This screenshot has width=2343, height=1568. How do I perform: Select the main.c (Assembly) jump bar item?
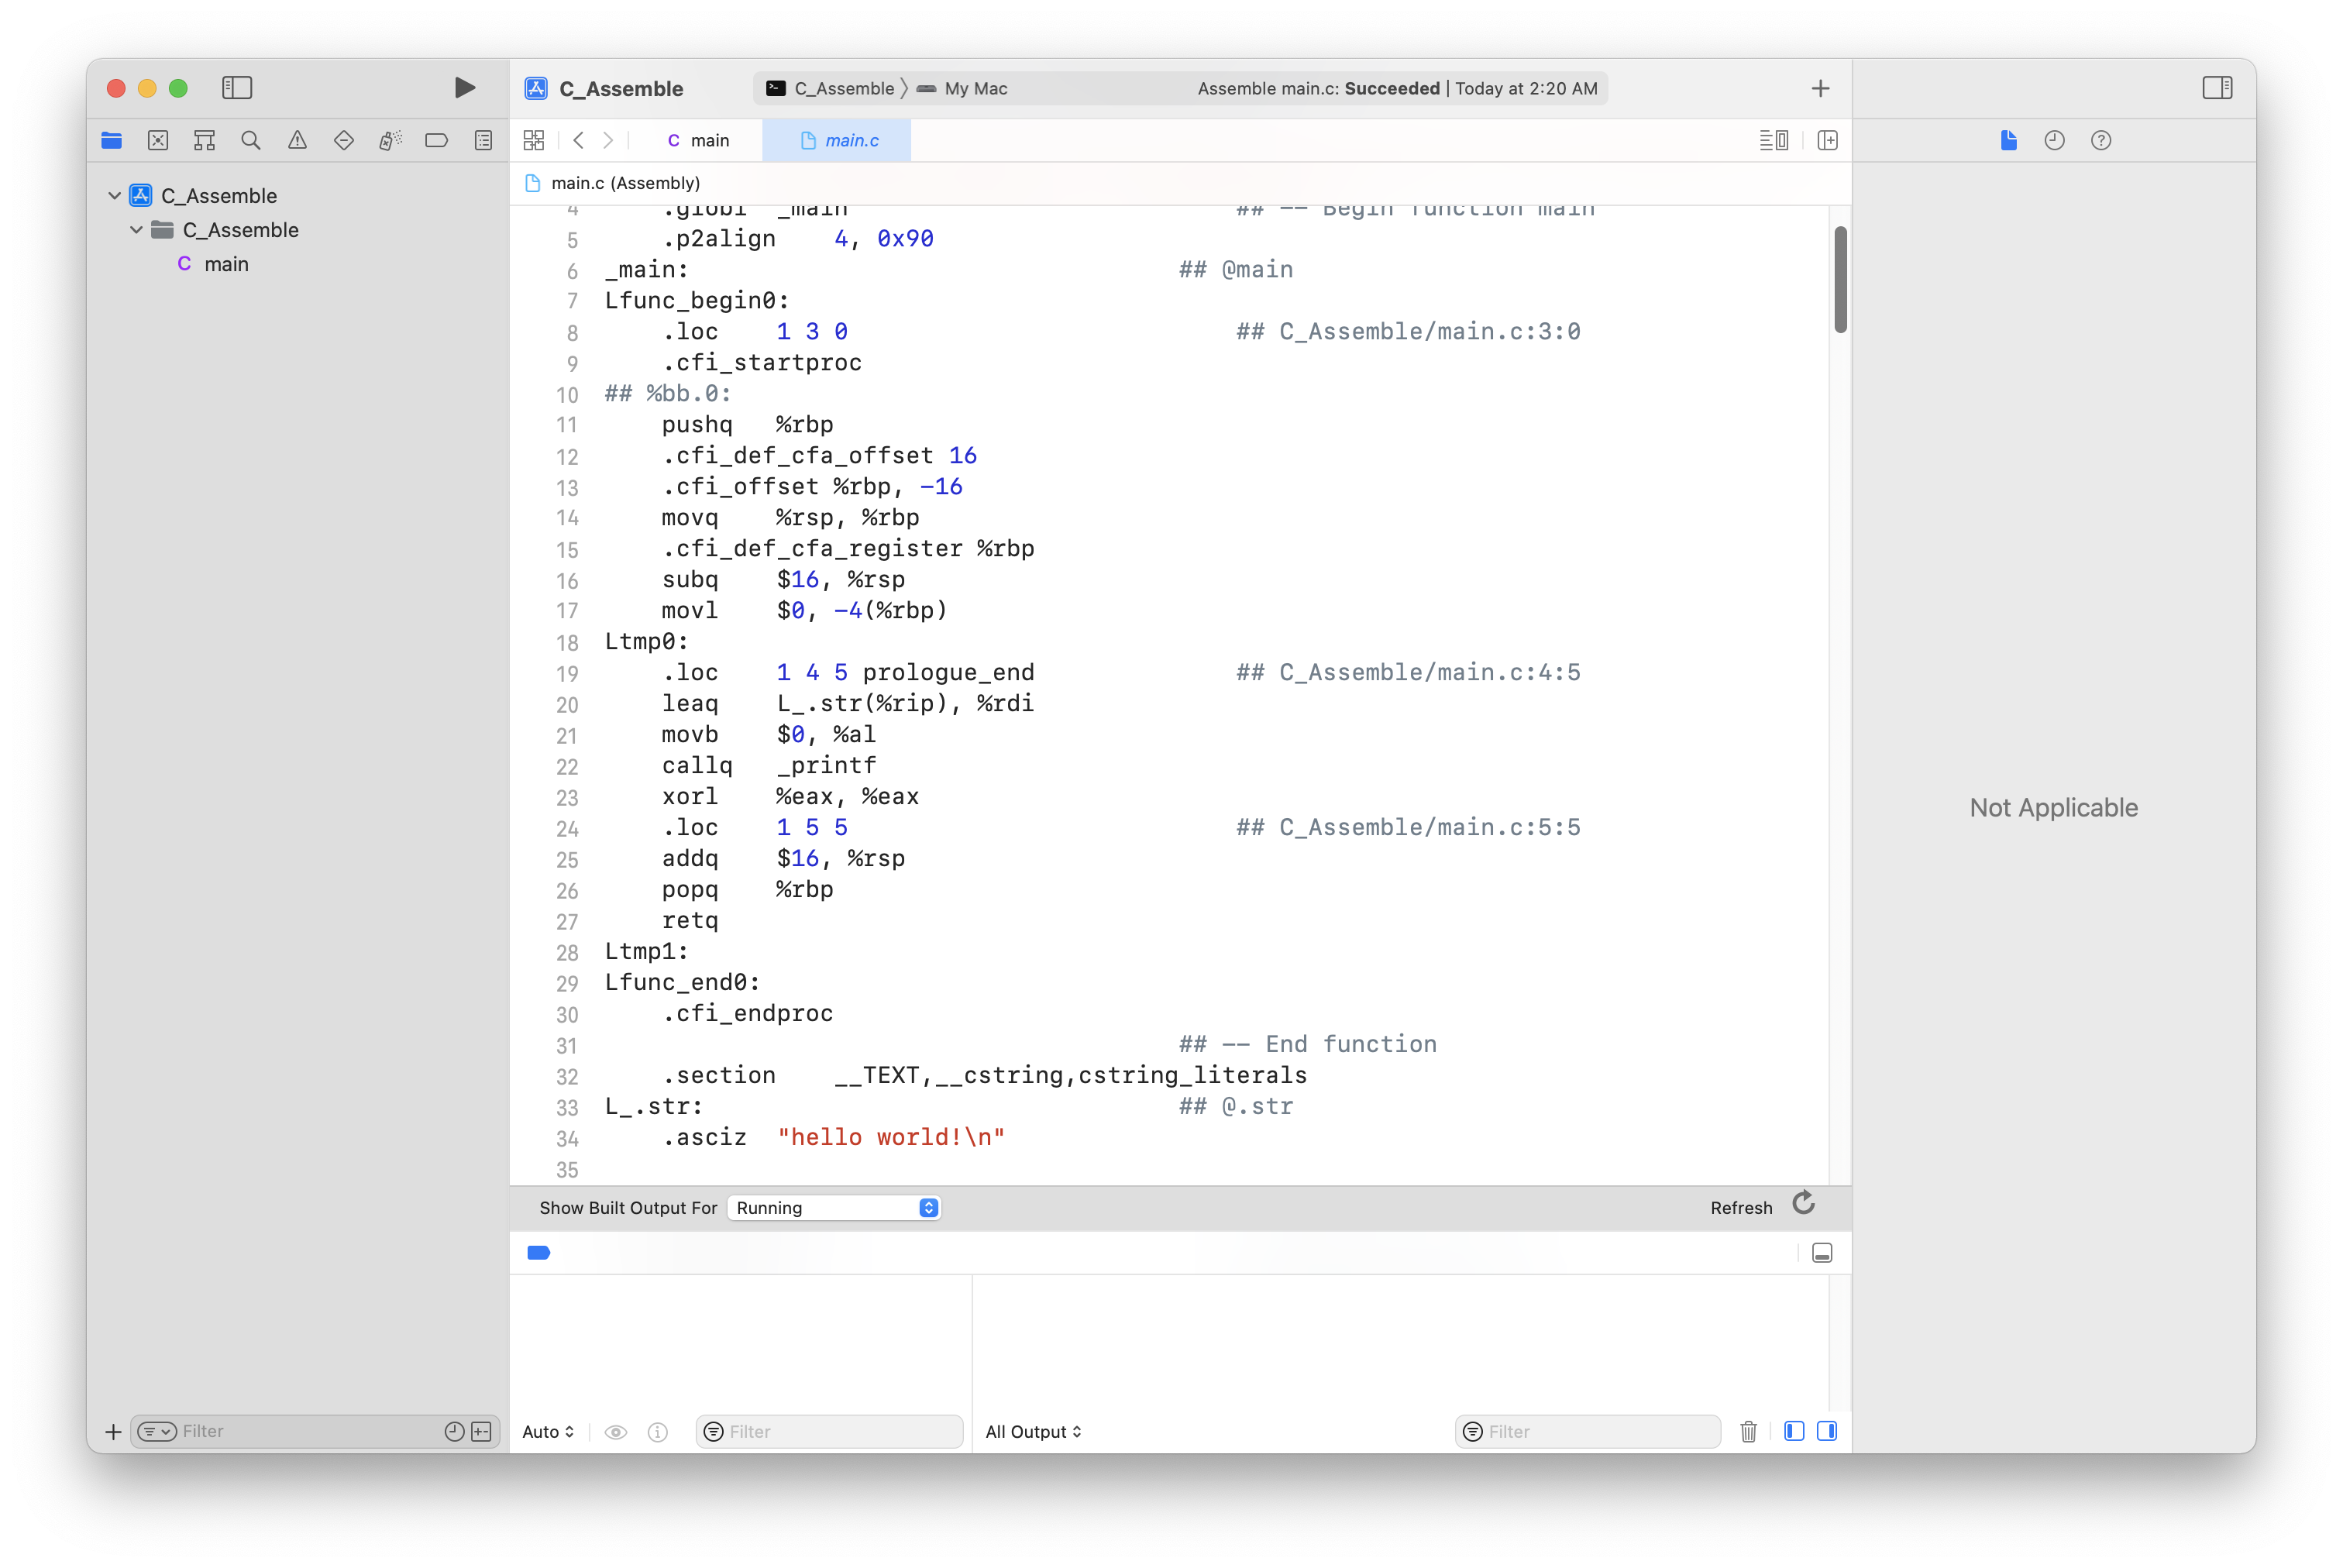tap(625, 183)
